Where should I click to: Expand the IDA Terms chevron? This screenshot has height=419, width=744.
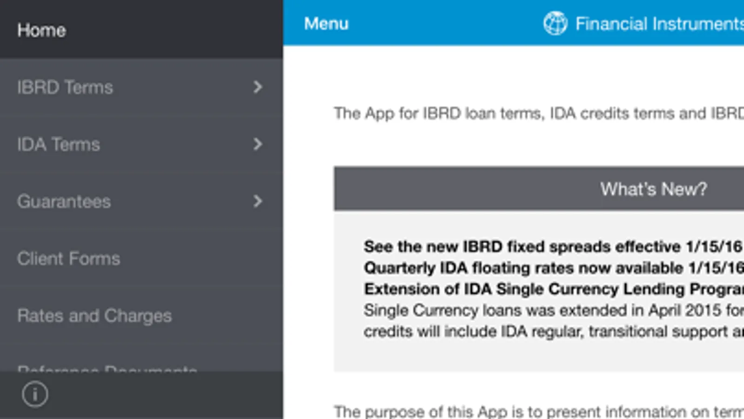tap(258, 144)
